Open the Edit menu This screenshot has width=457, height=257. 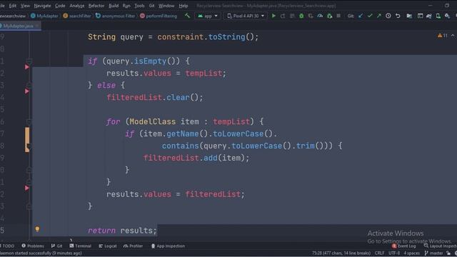(13, 6)
